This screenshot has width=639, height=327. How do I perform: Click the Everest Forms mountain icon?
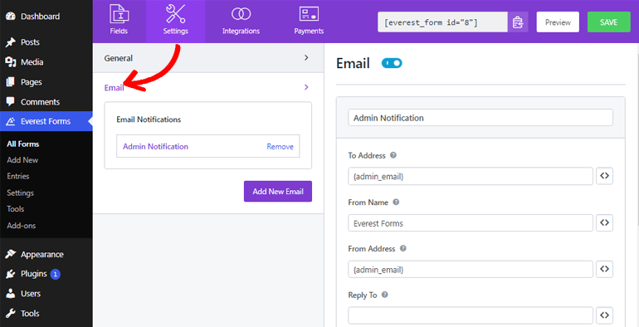(11, 121)
